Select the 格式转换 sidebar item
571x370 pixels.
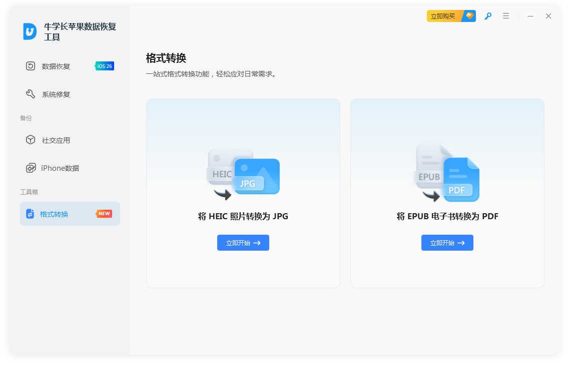point(54,214)
